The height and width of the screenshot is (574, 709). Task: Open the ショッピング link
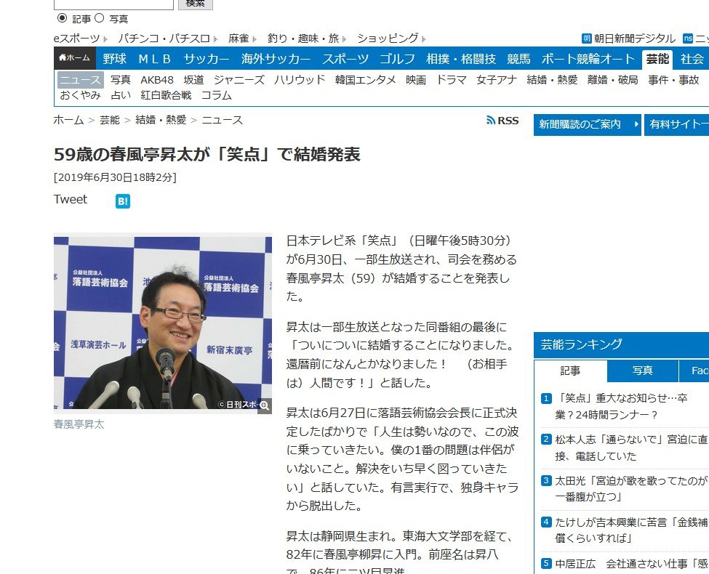(x=388, y=39)
